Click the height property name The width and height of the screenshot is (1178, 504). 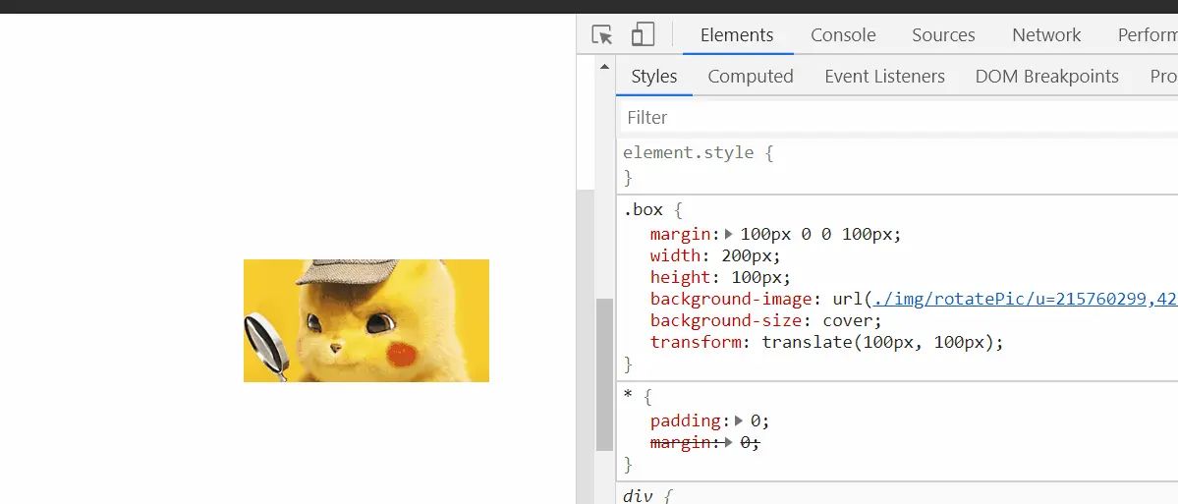680,277
